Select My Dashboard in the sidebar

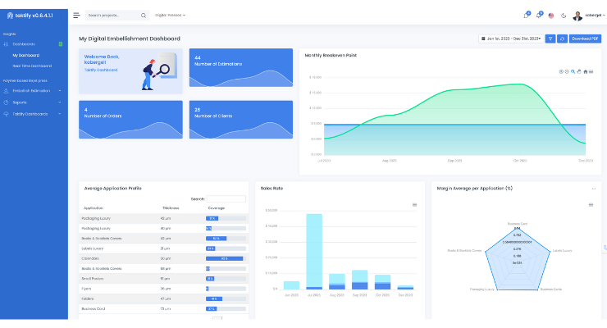click(x=26, y=55)
